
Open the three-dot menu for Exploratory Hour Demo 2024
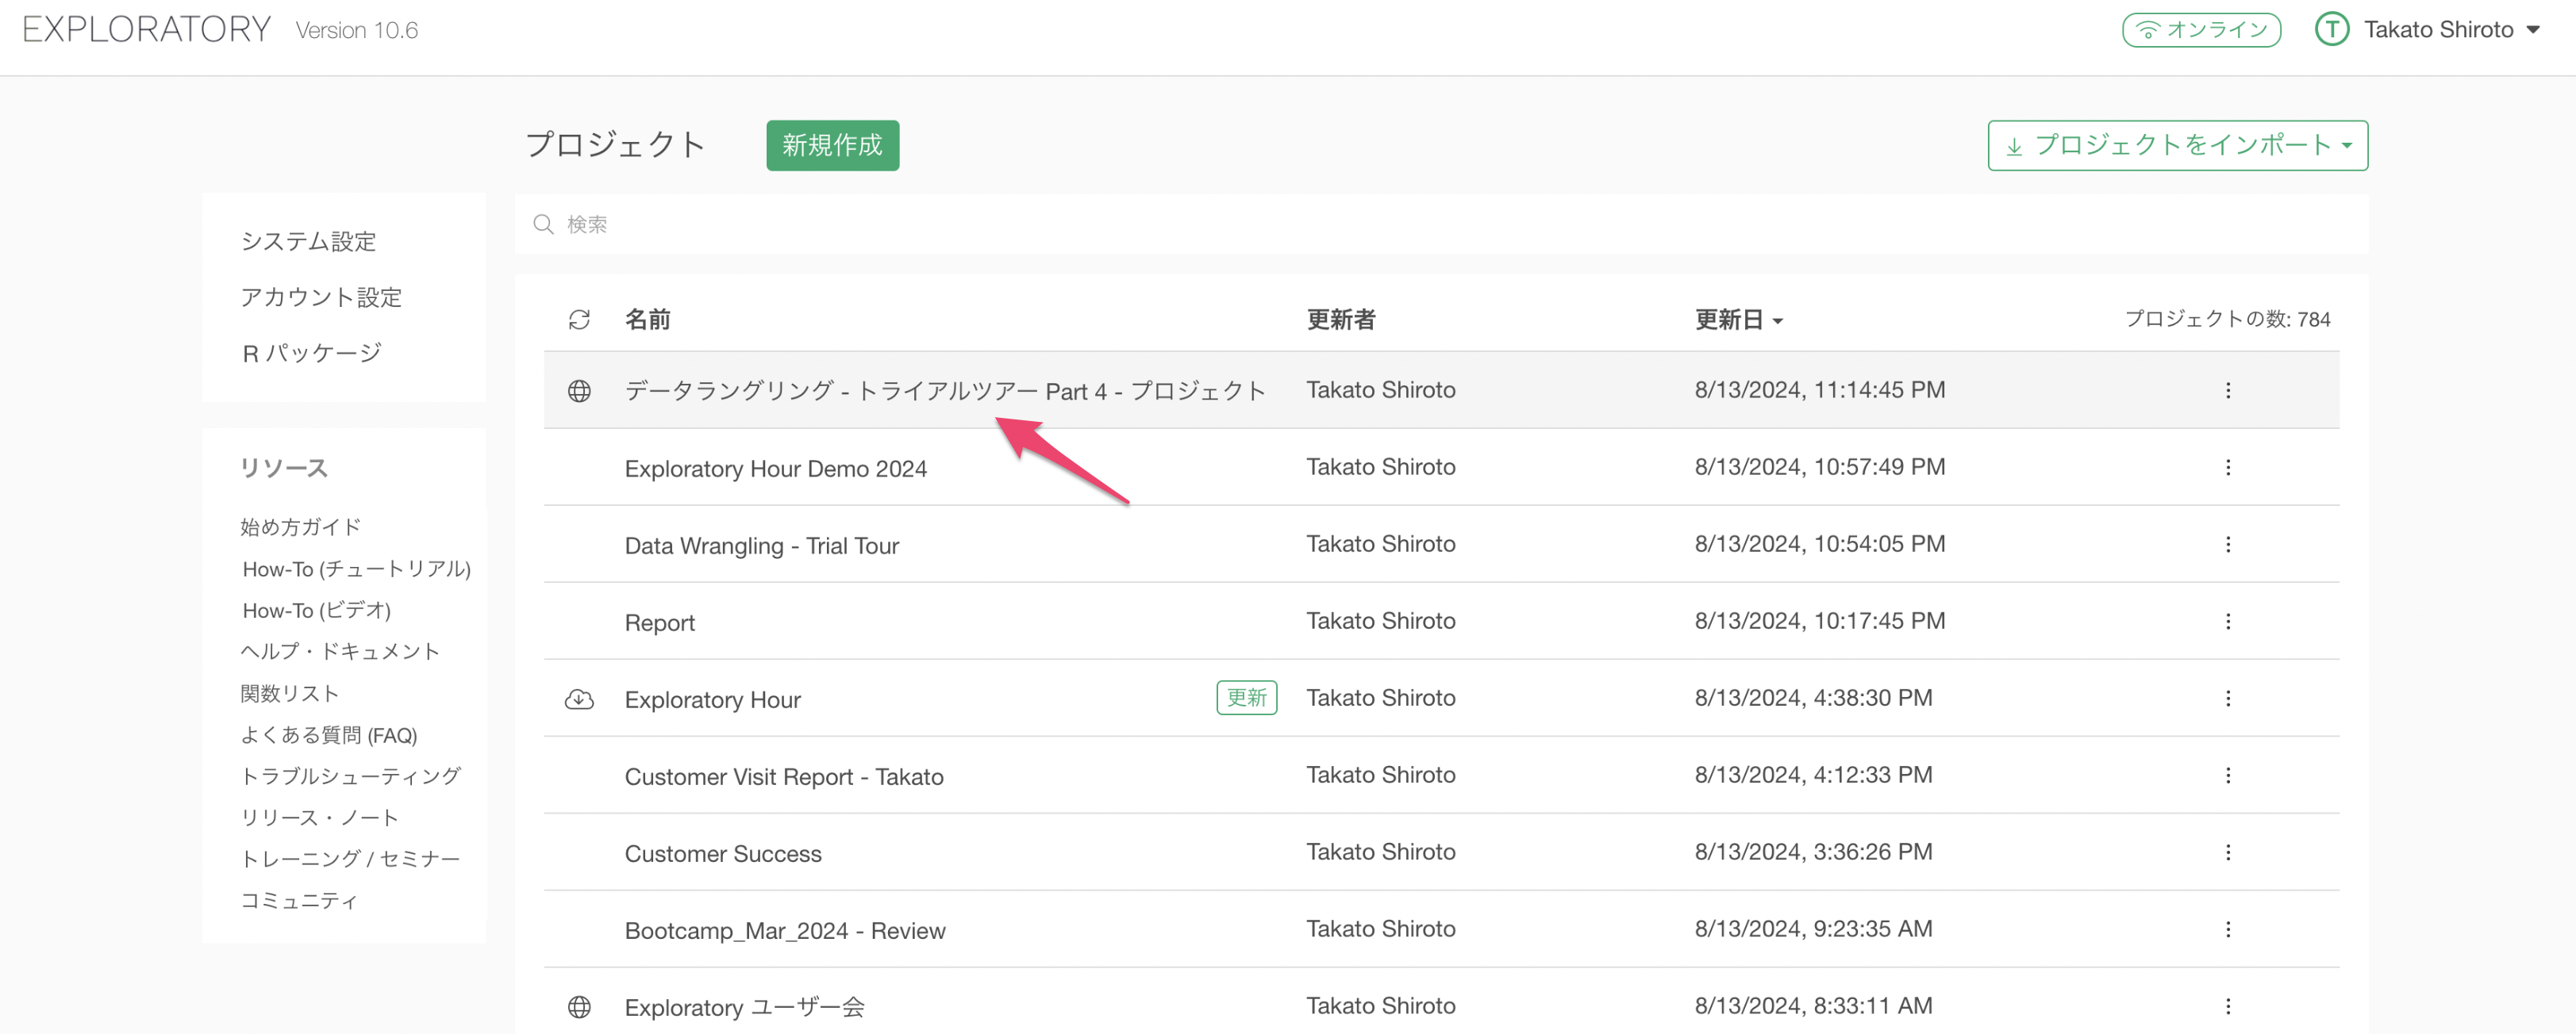[2227, 468]
